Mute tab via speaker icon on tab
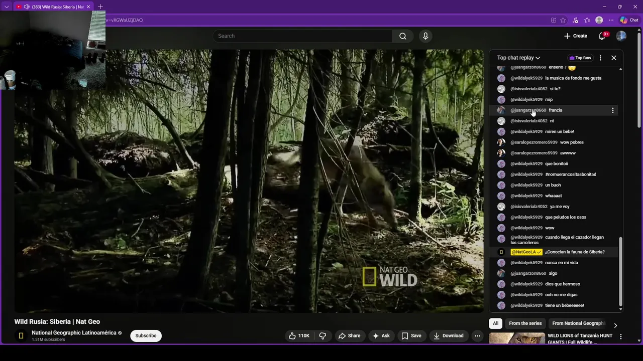The image size is (643, 361). [27, 7]
